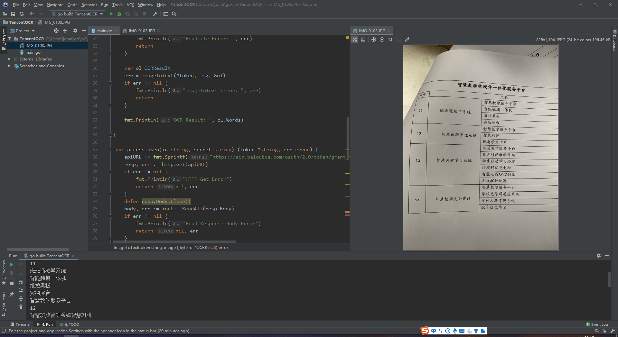This screenshot has height=337, width=618.
Task: Zoom out on the image preview
Action: tap(382, 40)
